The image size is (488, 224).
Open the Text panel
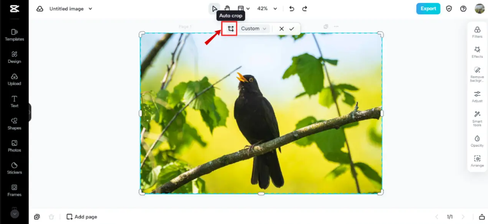click(14, 101)
